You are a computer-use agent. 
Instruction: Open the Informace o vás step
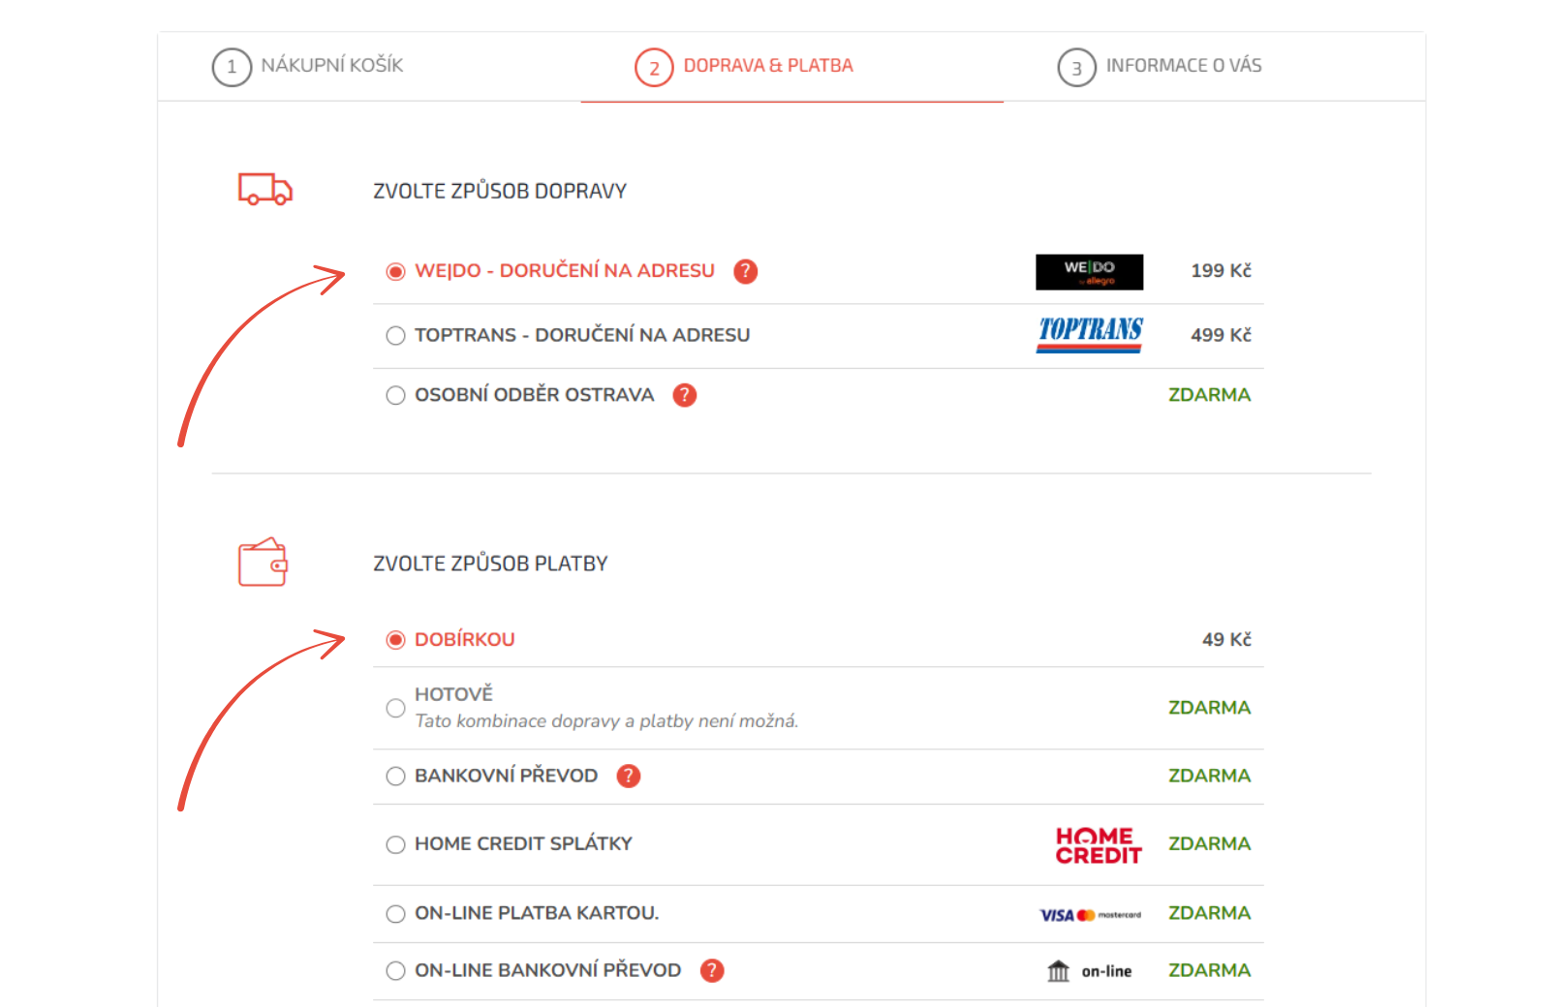pos(1160,67)
